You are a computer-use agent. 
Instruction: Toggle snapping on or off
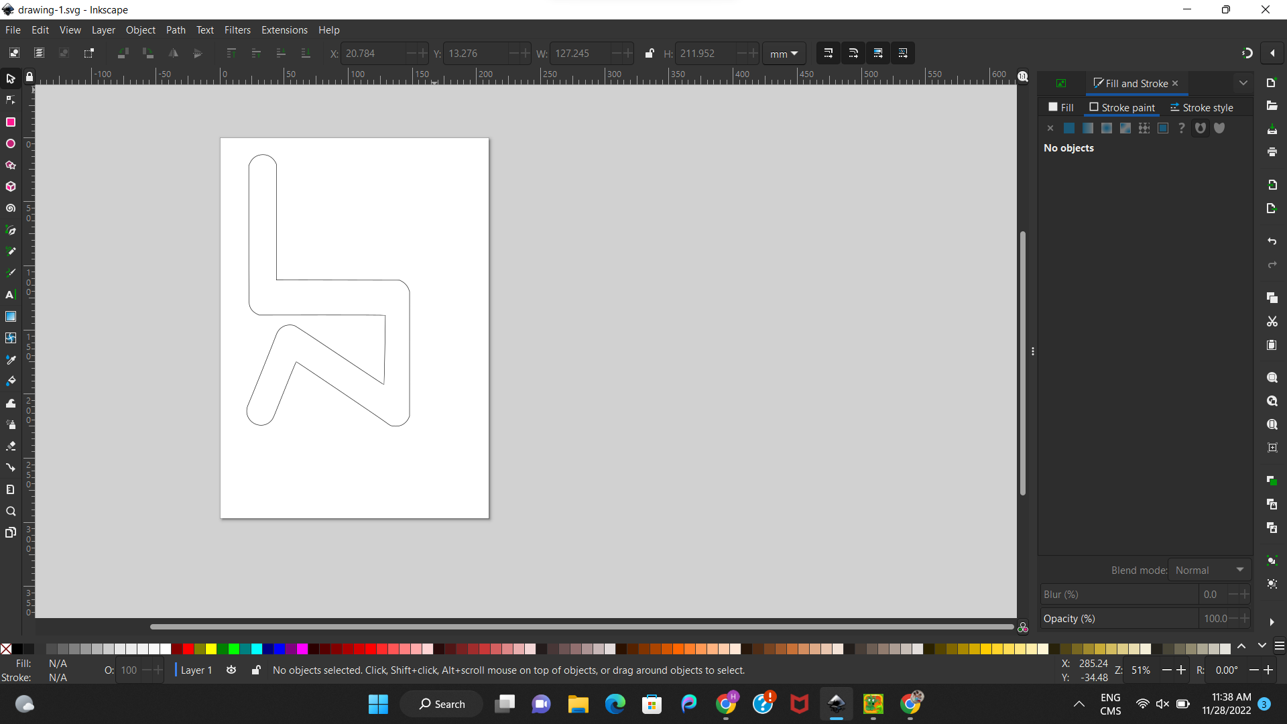(1247, 53)
